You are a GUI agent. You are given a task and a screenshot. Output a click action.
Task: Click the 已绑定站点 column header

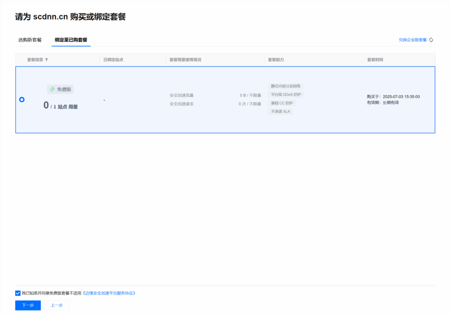tap(113, 60)
